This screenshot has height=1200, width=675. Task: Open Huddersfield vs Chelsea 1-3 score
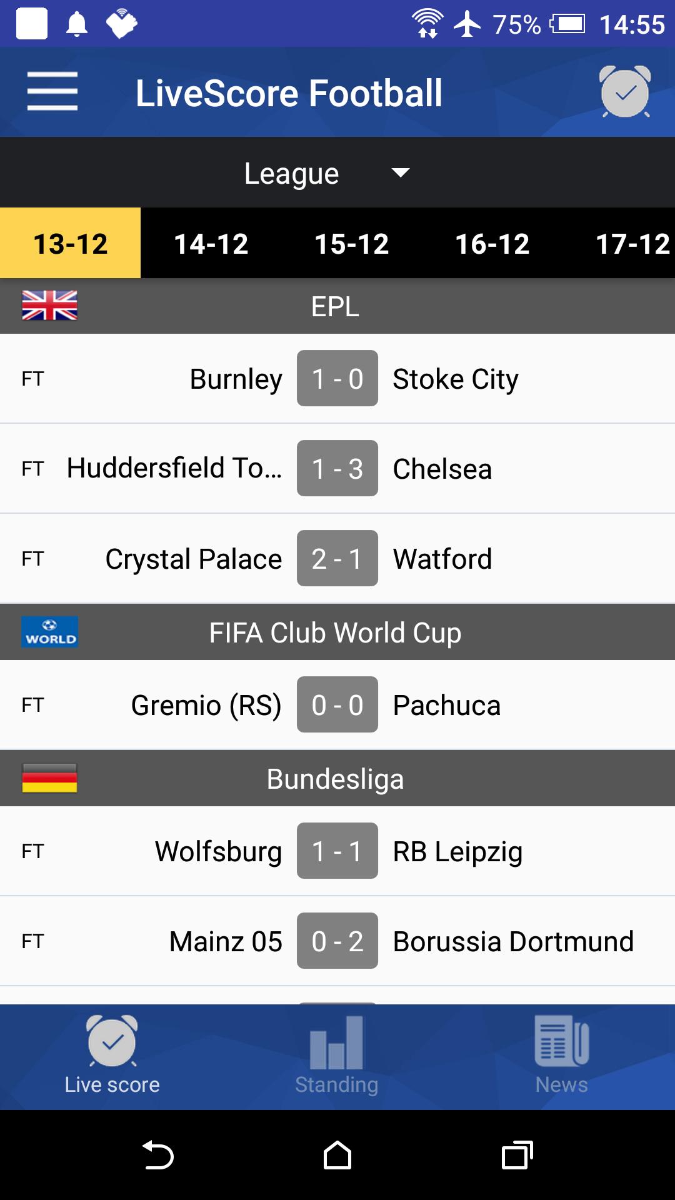pos(337,469)
